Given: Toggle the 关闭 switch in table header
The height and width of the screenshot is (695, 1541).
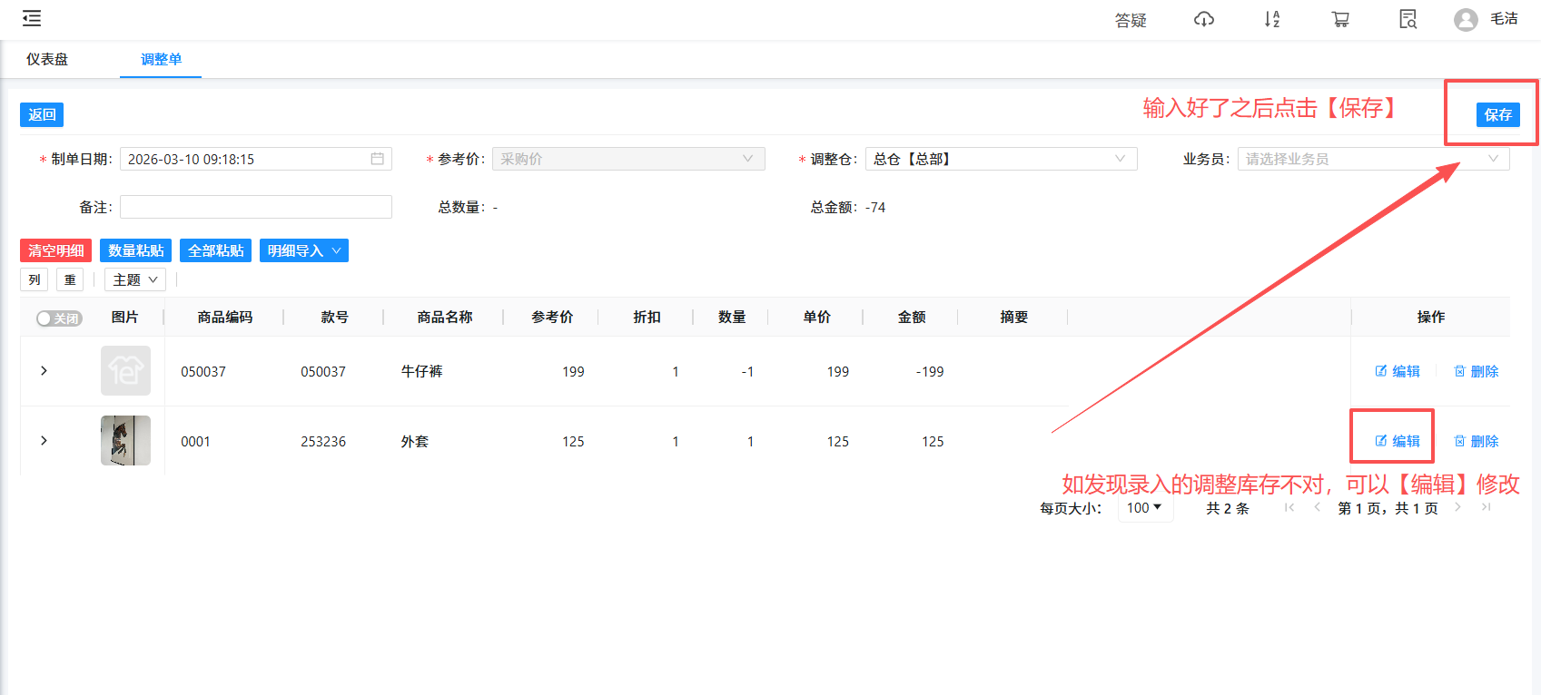Looking at the screenshot, I should pyautogui.click(x=59, y=318).
